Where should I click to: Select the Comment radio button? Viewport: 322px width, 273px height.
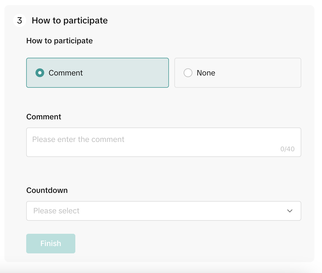40,73
